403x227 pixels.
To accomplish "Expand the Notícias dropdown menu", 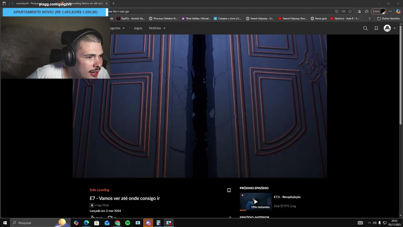I will click(157, 28).
